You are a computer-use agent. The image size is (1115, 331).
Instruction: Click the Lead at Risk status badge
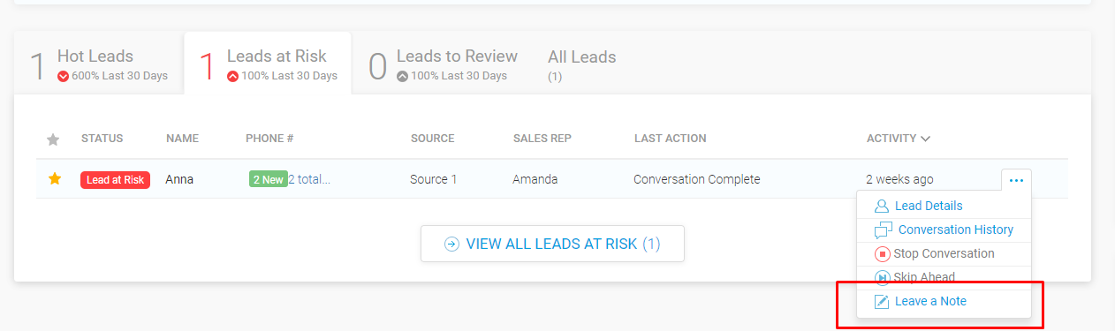click(115, 180)
